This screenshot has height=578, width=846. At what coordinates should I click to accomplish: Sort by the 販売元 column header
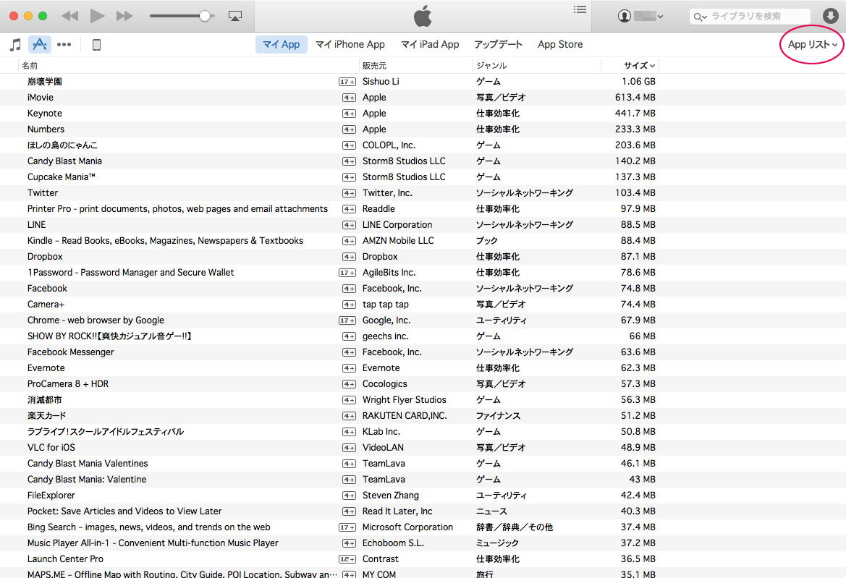pos(415,66)
